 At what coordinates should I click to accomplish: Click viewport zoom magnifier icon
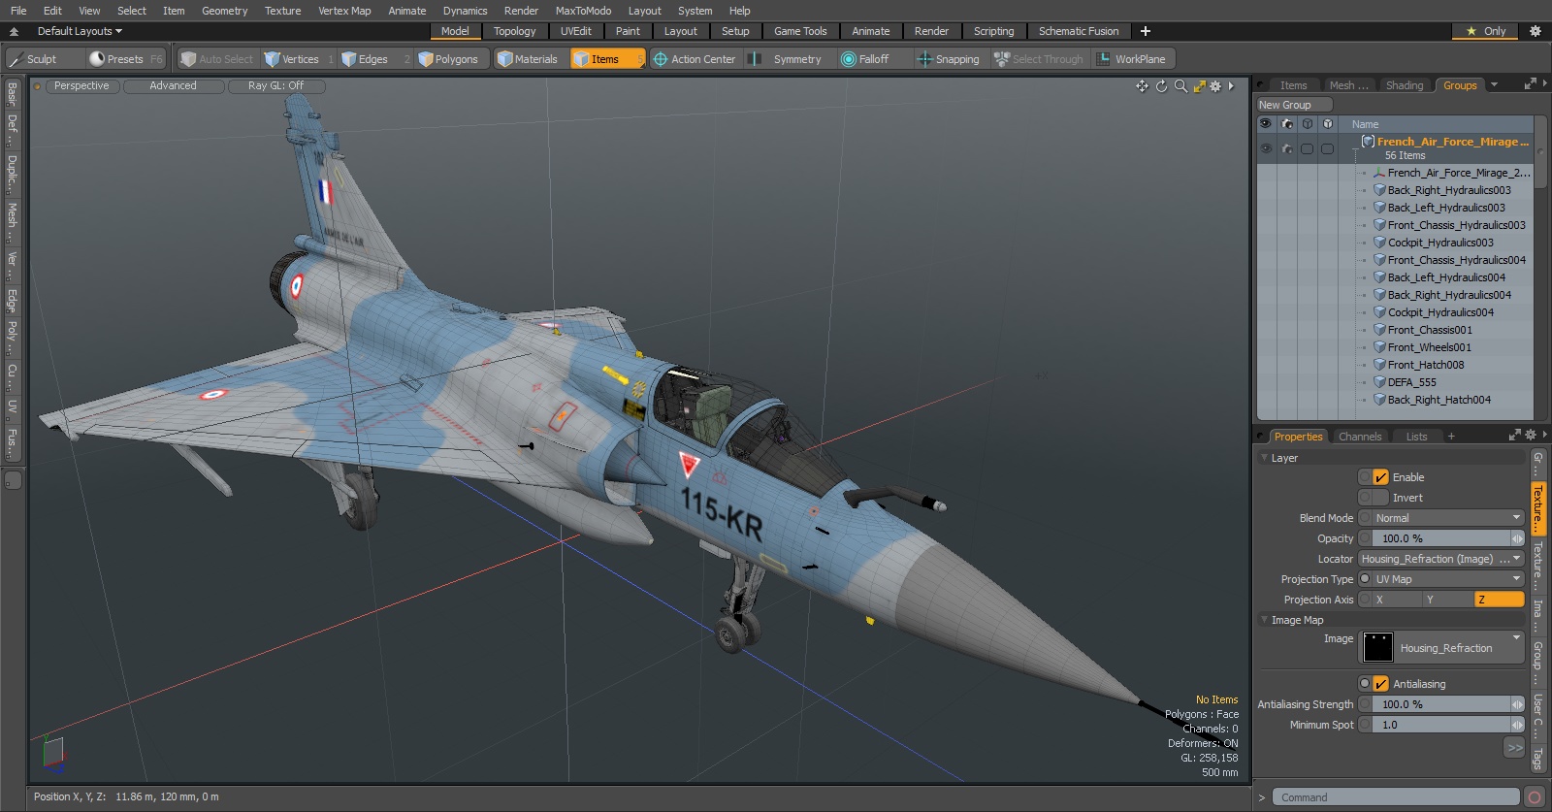click(1180, 86)
